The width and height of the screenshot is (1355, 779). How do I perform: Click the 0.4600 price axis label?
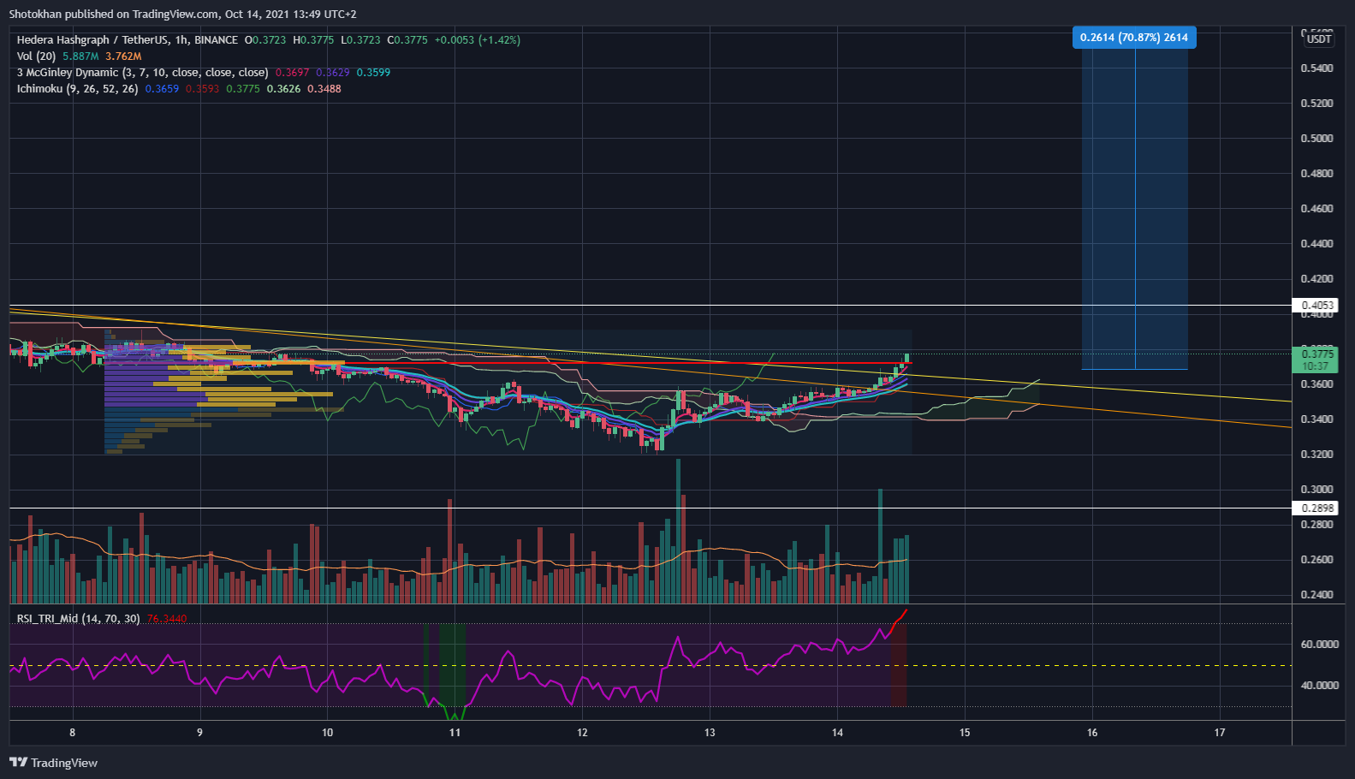[1316, 209]
